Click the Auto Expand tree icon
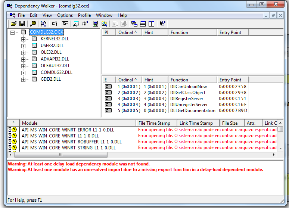Viewport: 289px width, 208px height. coord(43,24)
